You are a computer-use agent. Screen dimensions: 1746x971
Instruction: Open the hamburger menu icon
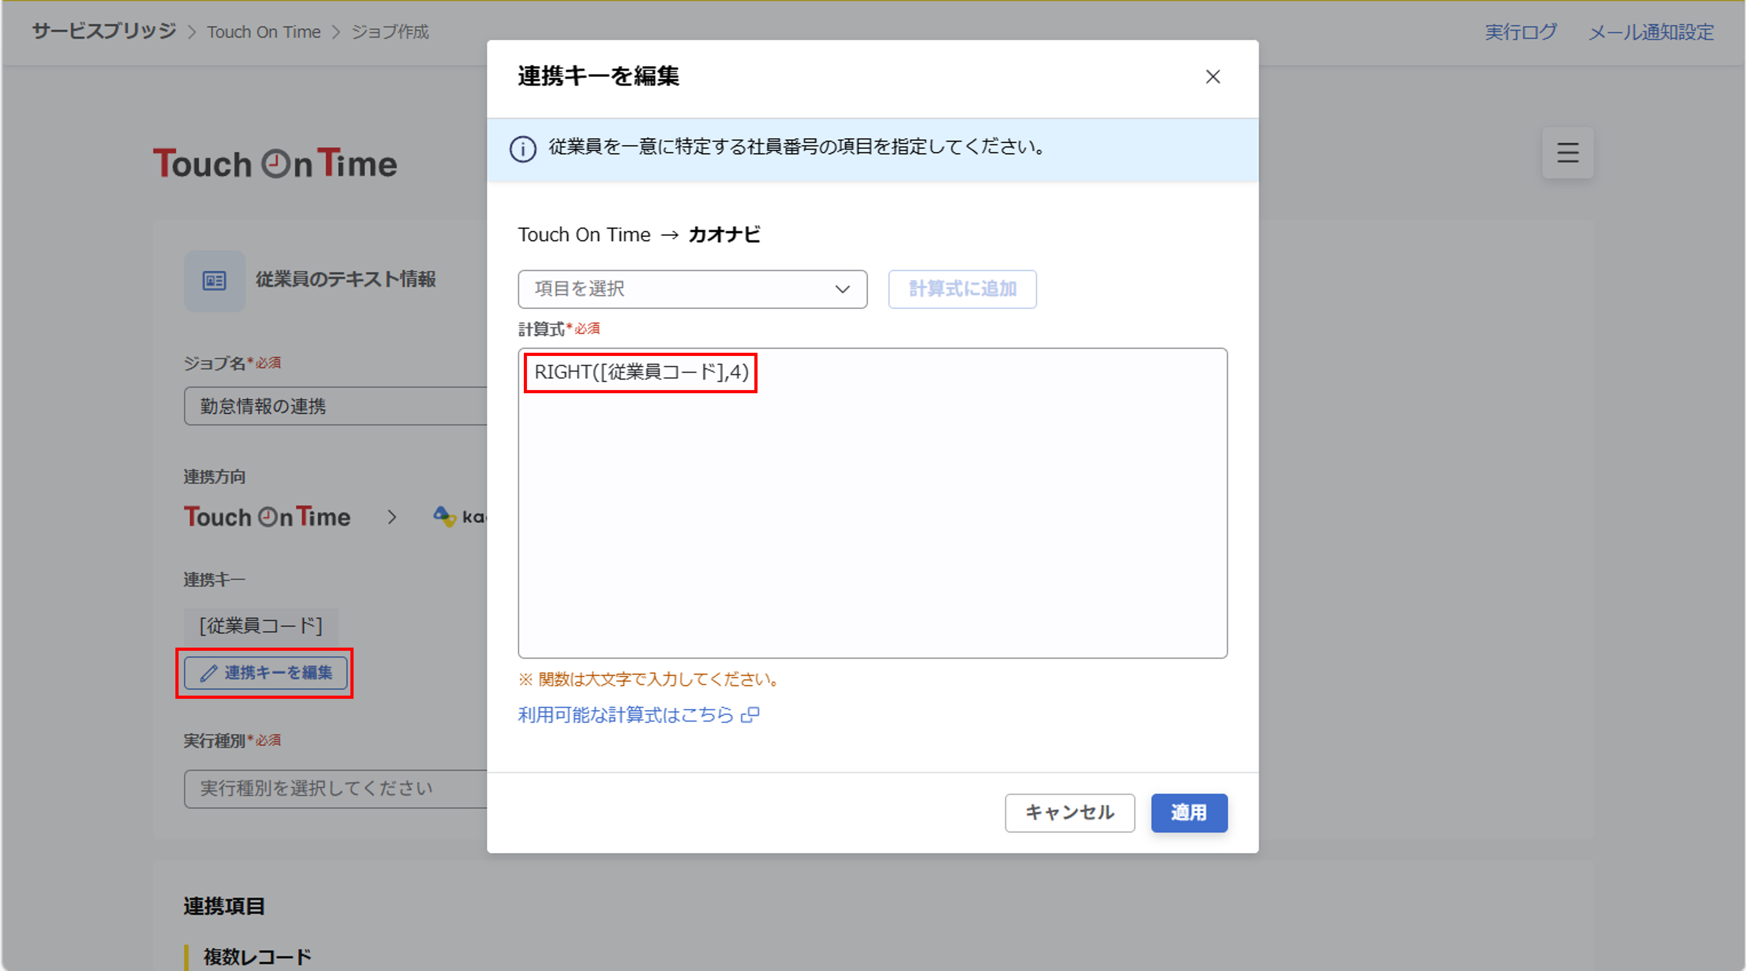coord(1567,152)
